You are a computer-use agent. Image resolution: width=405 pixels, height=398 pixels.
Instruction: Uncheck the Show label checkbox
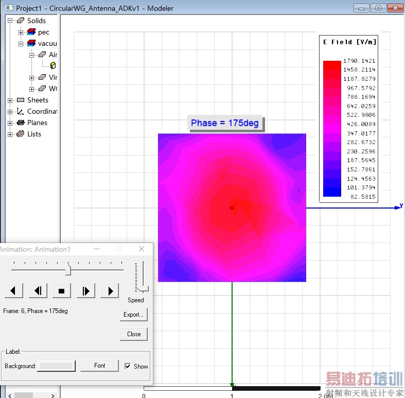point(128,366)
